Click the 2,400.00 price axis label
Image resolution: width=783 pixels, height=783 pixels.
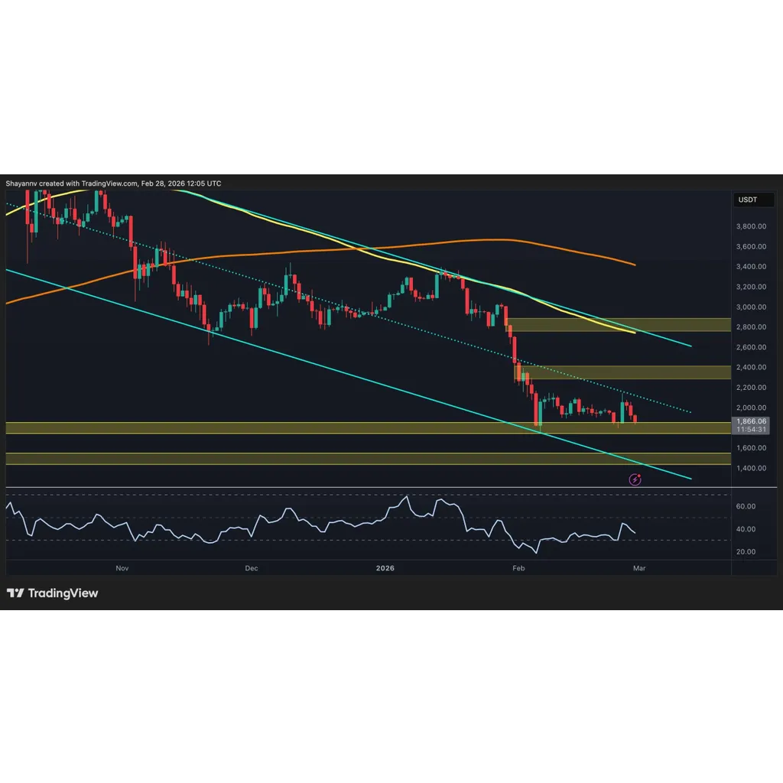[751, 367]
